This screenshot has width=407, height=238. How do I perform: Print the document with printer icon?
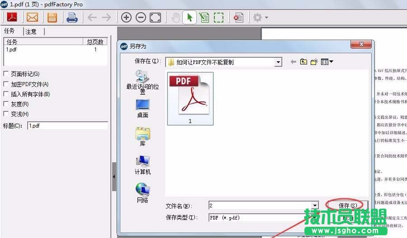point(72,18)
